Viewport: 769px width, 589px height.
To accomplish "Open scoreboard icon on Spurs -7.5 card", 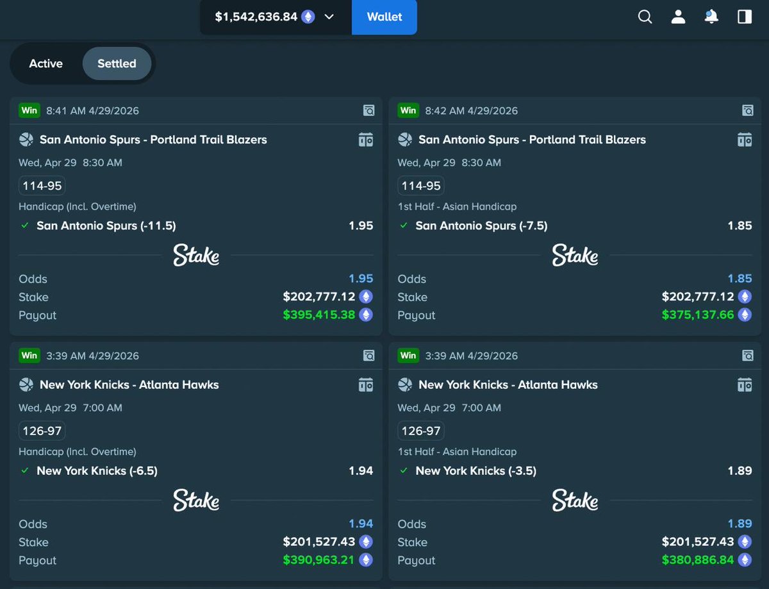I will 745,140.
